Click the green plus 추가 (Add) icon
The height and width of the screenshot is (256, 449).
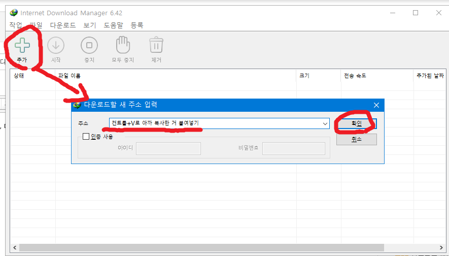pos(22,45)
